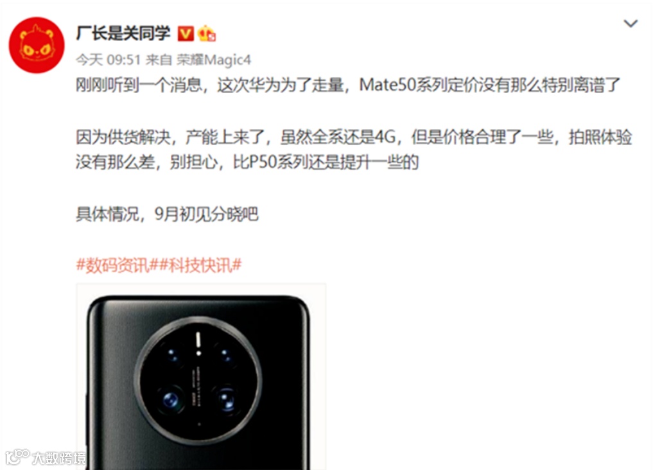Expand the post options chevron

click(x=631, y=23)
